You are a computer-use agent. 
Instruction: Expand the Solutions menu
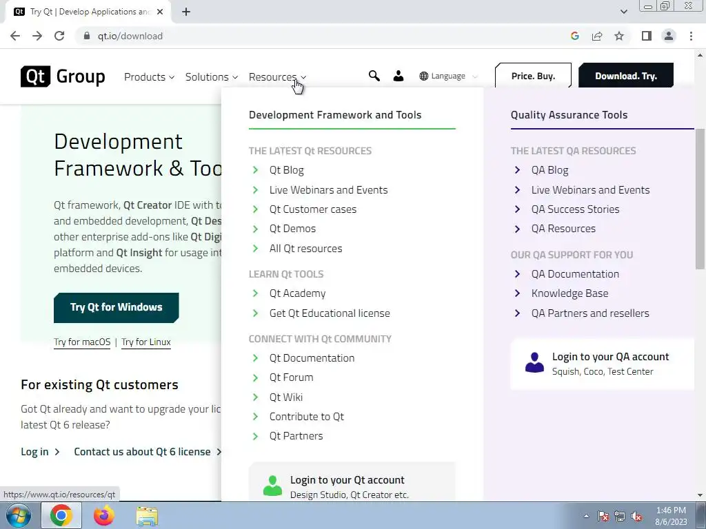point(211,77)
